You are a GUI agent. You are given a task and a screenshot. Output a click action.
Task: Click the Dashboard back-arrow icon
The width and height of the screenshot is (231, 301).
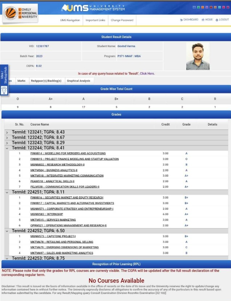coord(181,20)
